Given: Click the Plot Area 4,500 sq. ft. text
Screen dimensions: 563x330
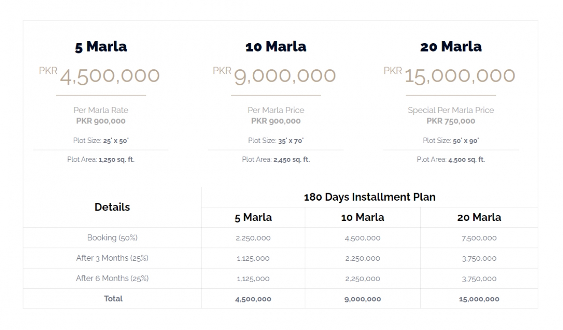Looking at the screenshot, I should click(451, 159).
